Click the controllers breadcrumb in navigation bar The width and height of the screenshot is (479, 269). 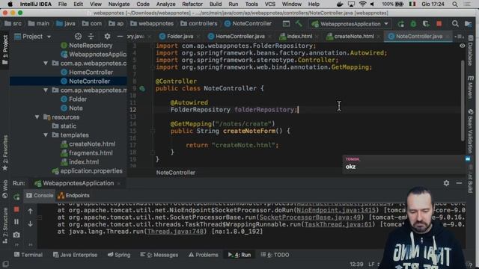(198, 23)
